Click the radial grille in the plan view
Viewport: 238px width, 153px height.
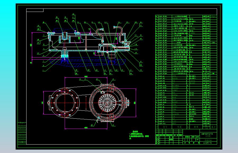[107, 103]
